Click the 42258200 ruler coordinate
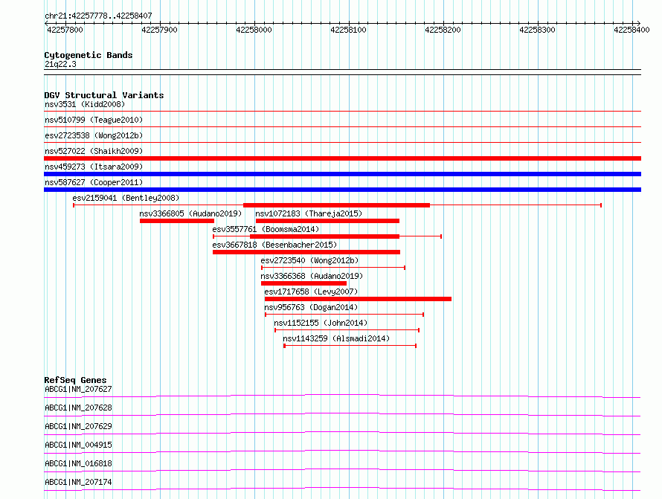The width and height of the screenshot is (662, 499). pos(443,30)
